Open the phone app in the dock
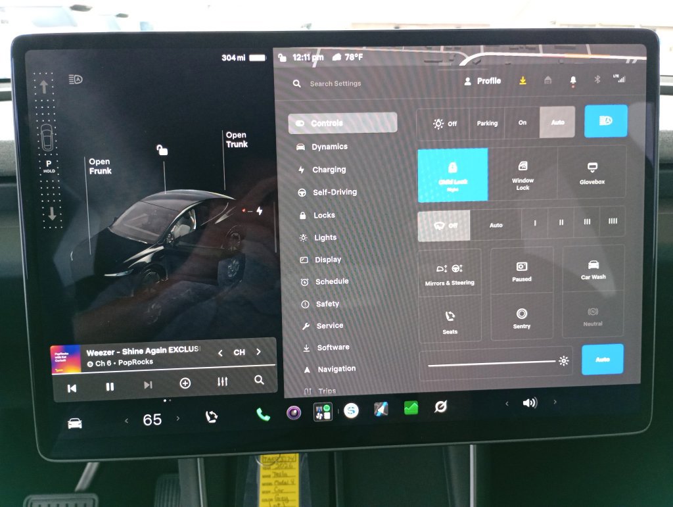 point(263,414)
